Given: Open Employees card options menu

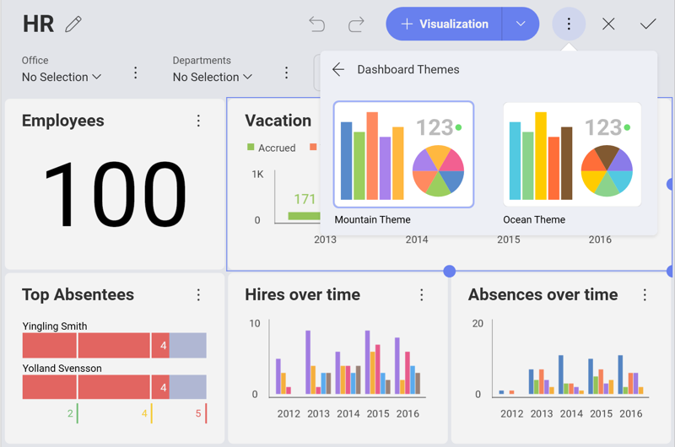Looking at the screenshot, I should coord(198,121).
